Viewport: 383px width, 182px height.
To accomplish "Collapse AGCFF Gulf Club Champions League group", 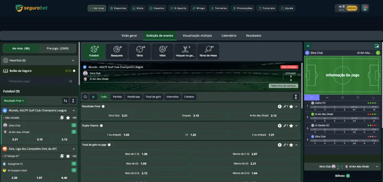I will [x=74, y=110].
